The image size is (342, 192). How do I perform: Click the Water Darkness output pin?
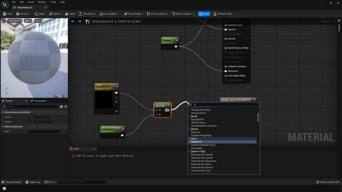(122, 135)
